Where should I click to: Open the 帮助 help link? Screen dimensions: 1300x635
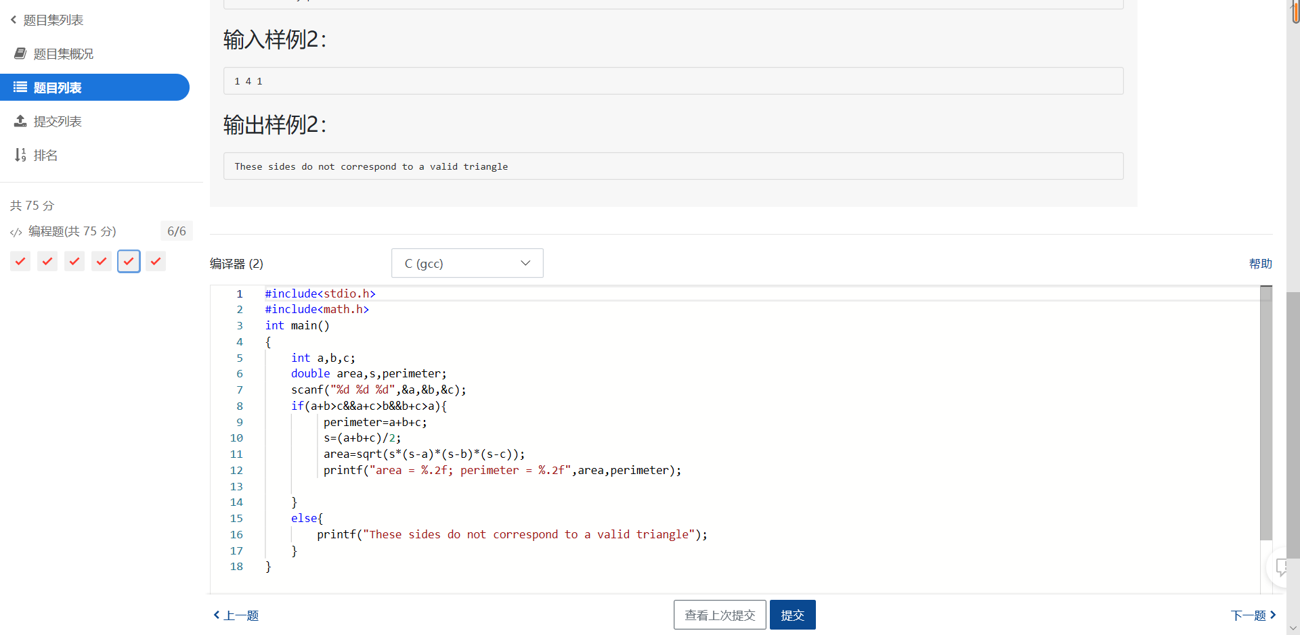pos(1260,263)
